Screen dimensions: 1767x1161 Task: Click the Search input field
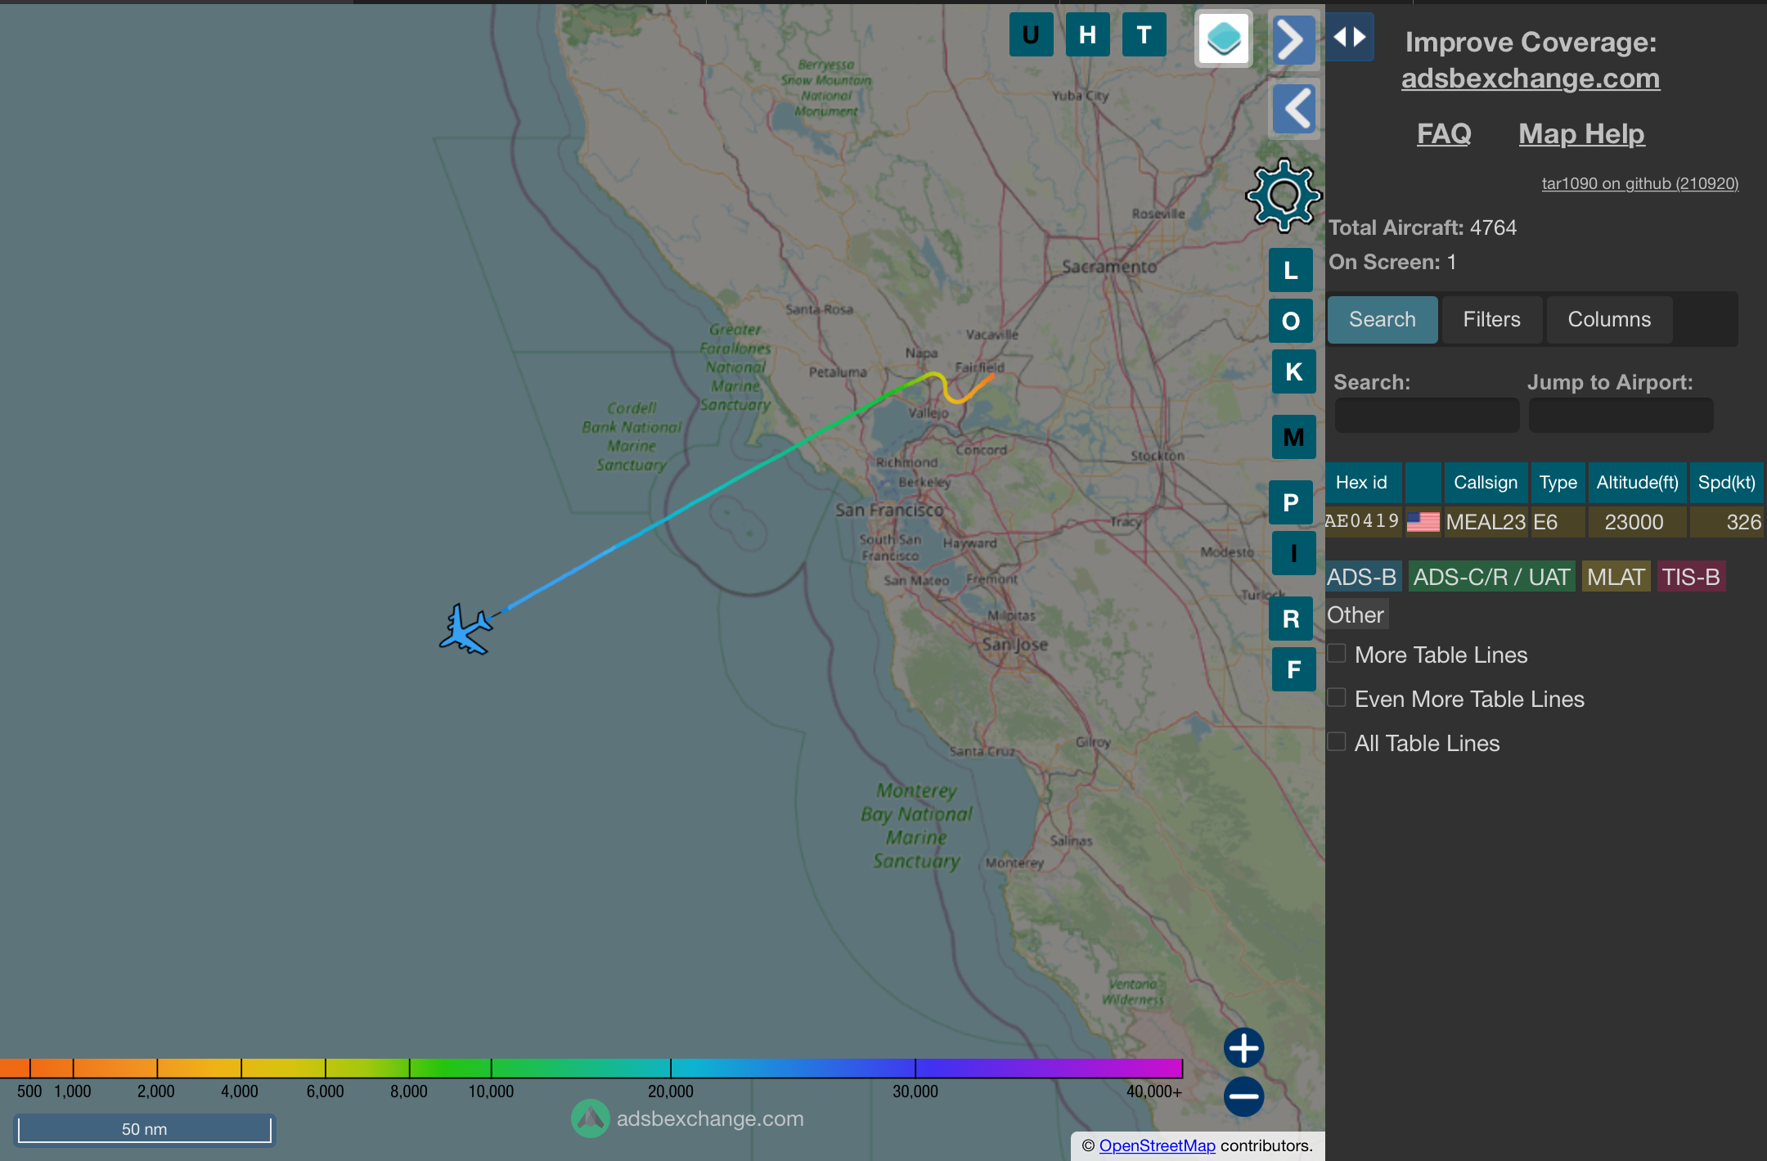point(1427,416)
